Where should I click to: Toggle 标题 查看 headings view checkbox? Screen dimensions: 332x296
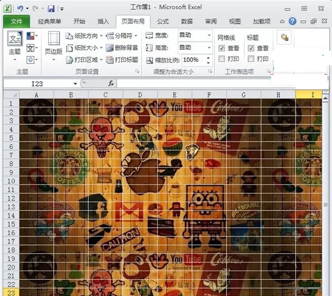[x=251, y=49]
